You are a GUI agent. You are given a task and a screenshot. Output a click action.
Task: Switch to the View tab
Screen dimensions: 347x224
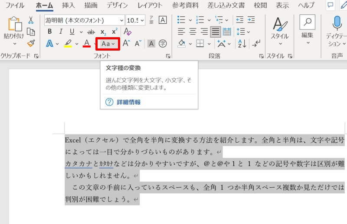tap(282, 5)
